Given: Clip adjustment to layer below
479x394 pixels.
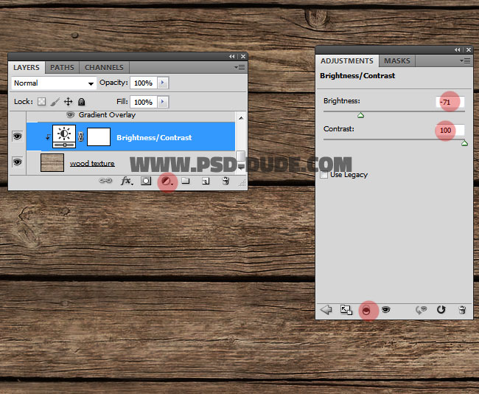Looking at the screenshot, I should [x=366, y=311].
